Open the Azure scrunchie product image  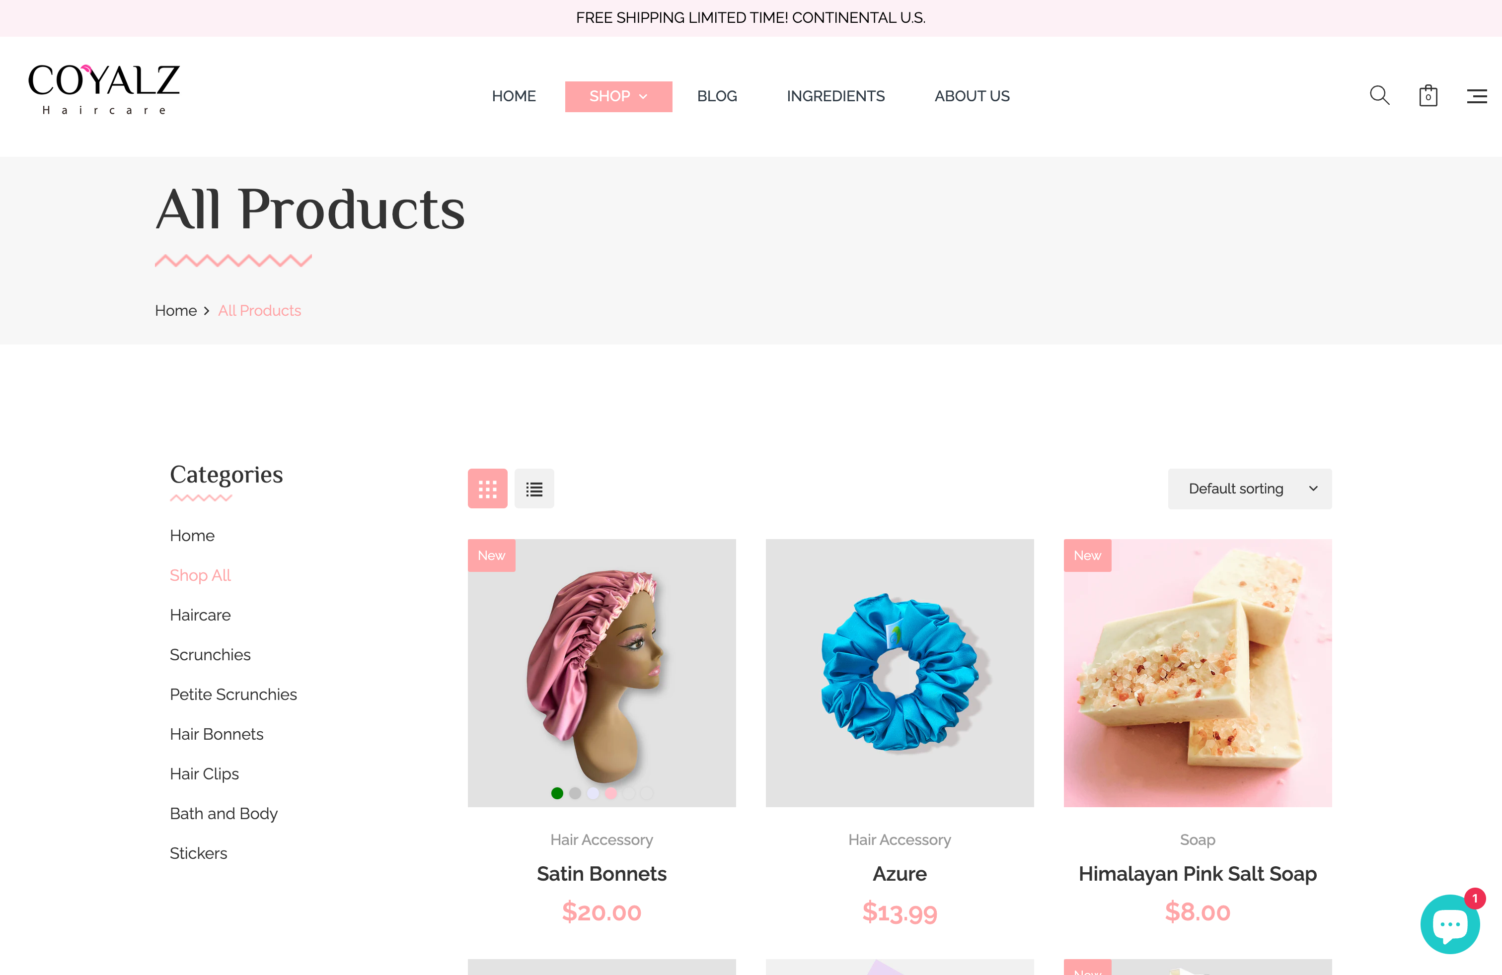pyautogui.click(x=900, y=673)
